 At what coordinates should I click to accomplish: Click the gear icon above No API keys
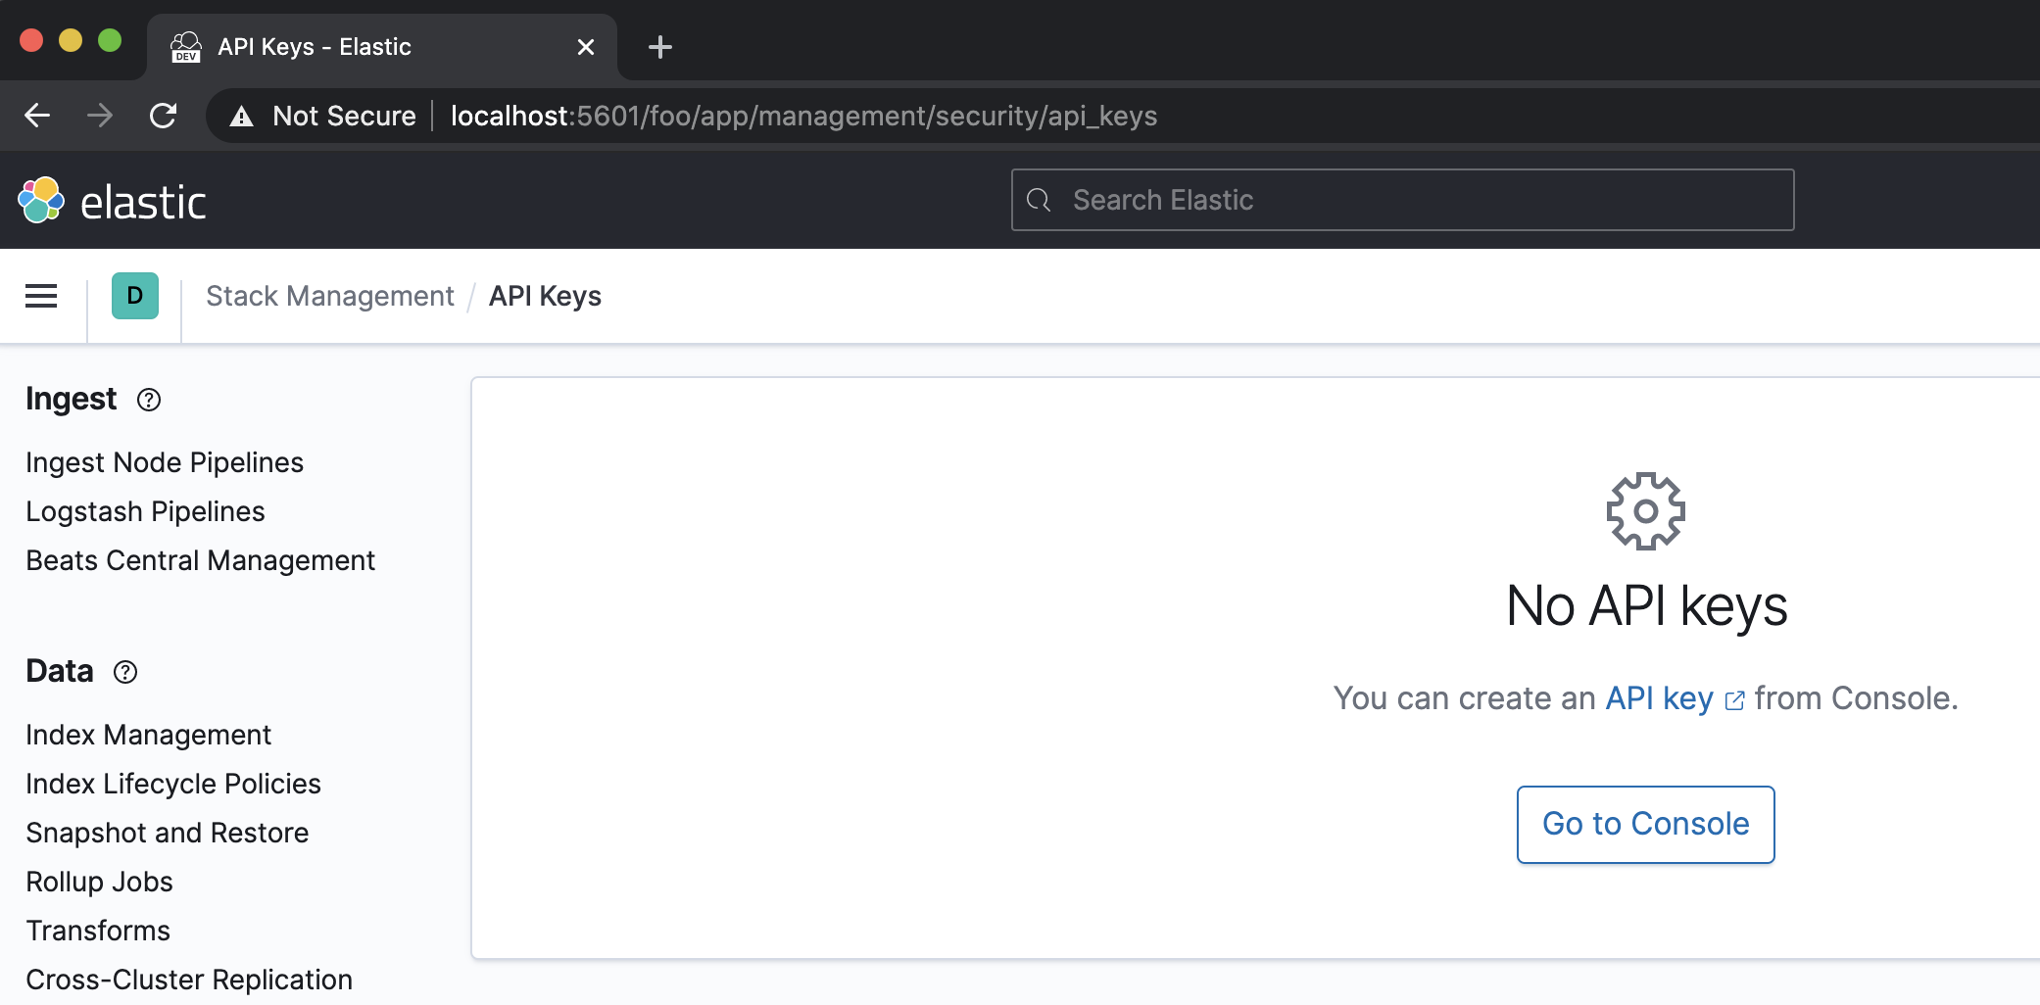(1646, 511)
